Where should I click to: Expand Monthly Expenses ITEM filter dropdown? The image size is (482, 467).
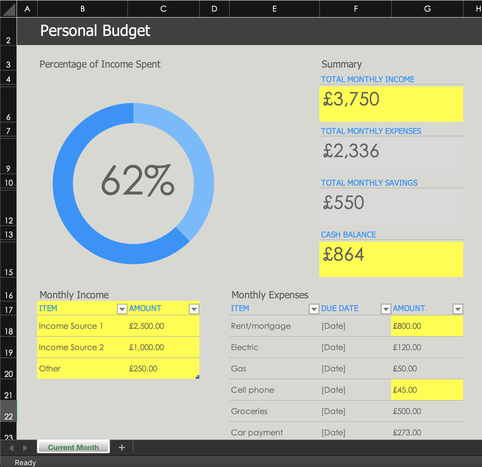pyautogui.click(x=314, y=309)
